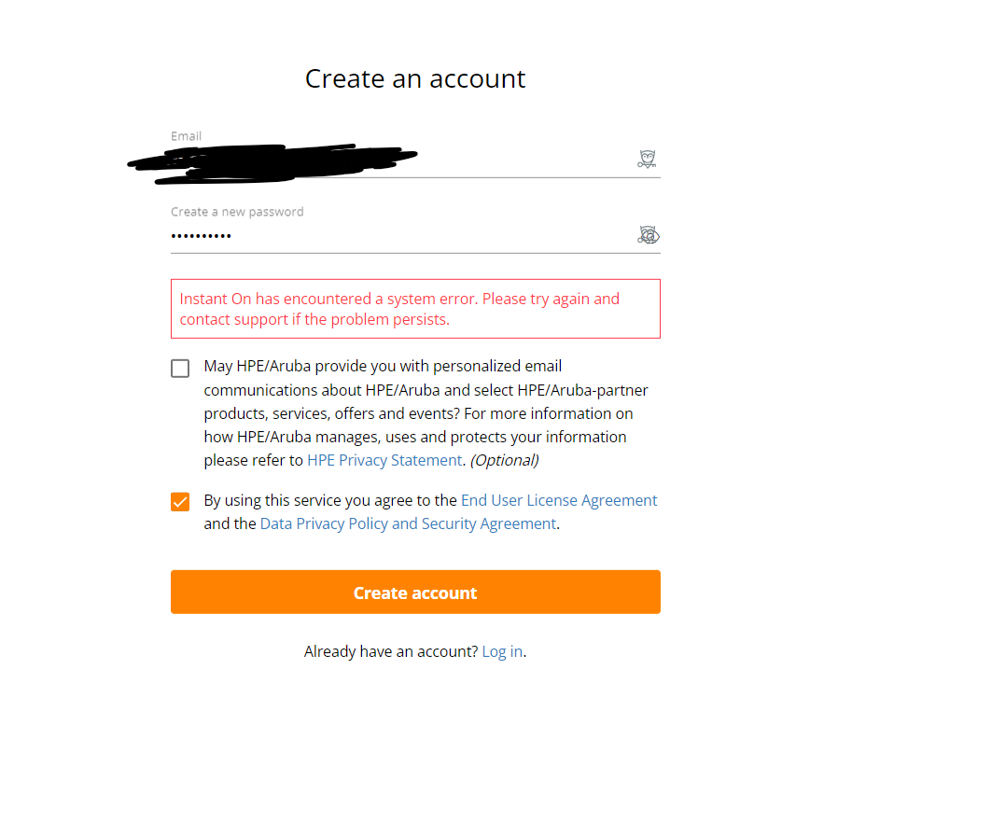Click the 'contact support if the problem persists' line
Image resolution: width=1005 pixels, height=823 pixels.
click(x=314, y=319)
